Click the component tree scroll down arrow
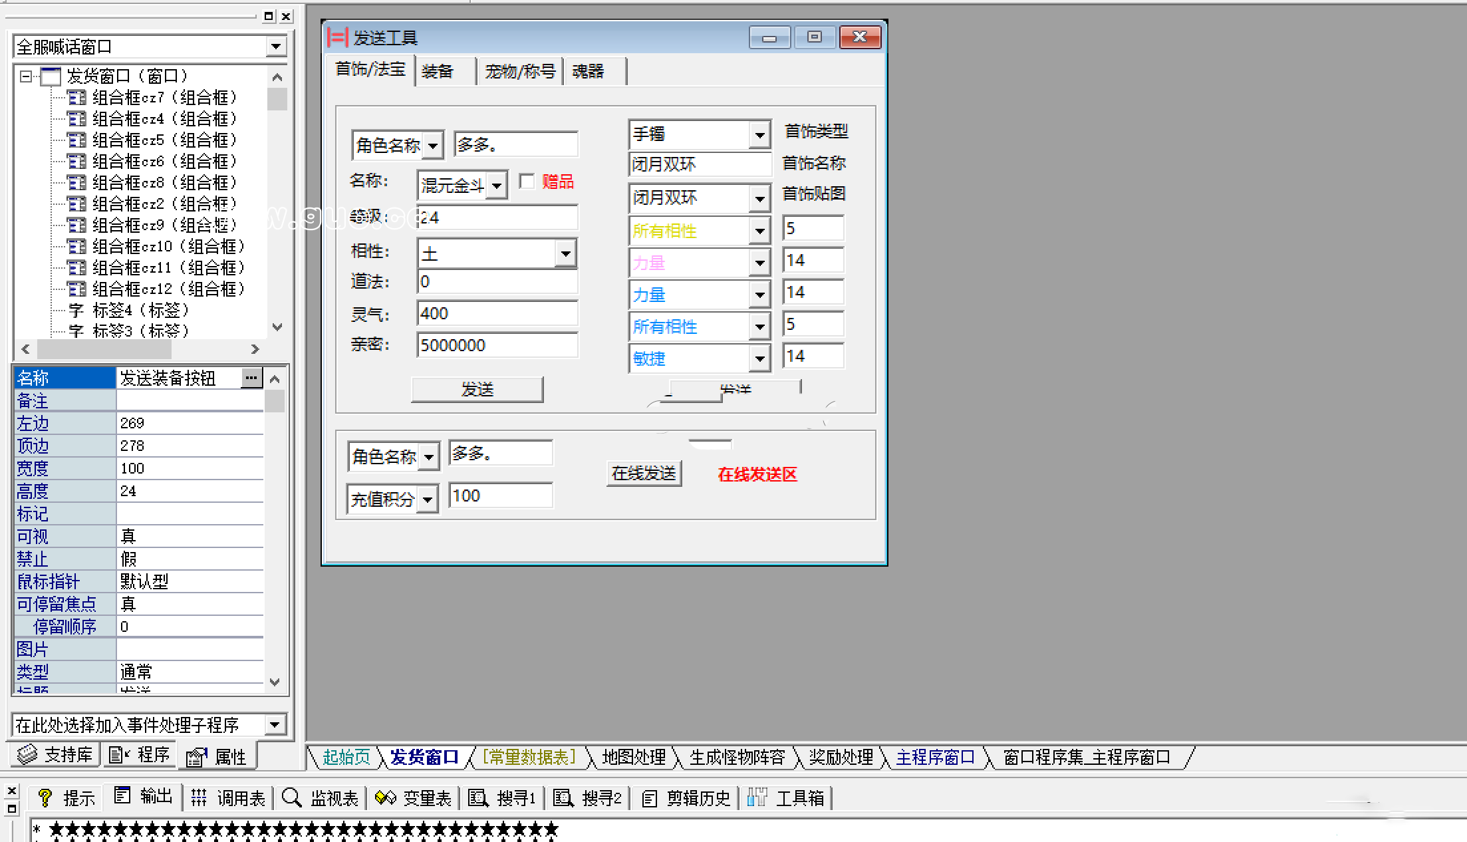The height and width of the screenshot is (842, 1467). pyautogui.click(x=277, y=327)
